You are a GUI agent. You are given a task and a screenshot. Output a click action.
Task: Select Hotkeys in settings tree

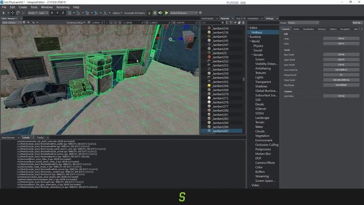257,32
